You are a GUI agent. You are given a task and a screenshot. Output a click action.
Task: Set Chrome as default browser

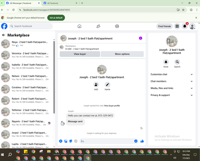click(x=56, y=18)
